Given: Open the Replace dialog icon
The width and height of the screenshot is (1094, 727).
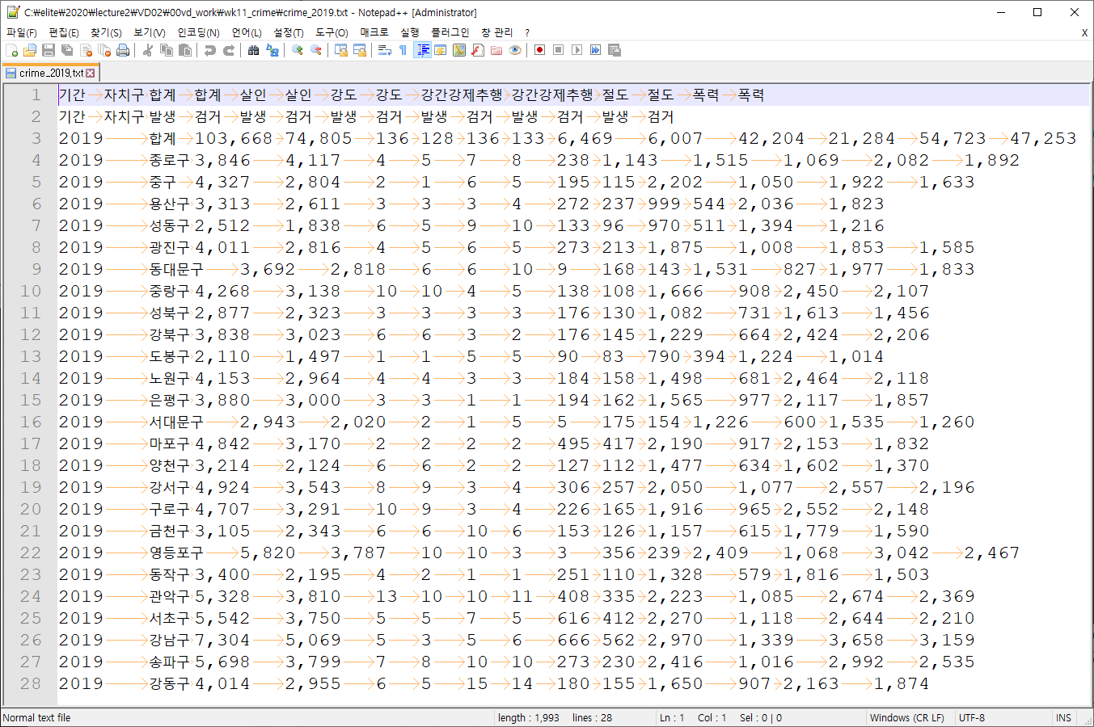Looking at the screenshot, I should 272,50.
